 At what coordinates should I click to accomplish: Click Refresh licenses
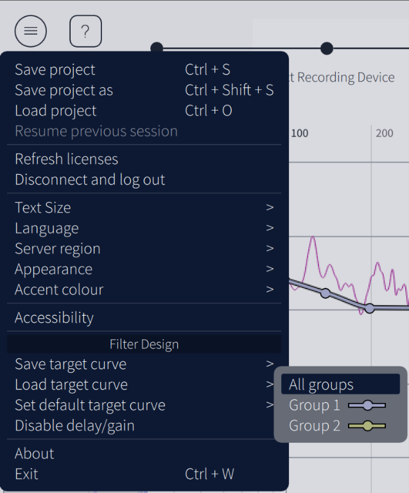pyautogui.click(x=66, y=159)
